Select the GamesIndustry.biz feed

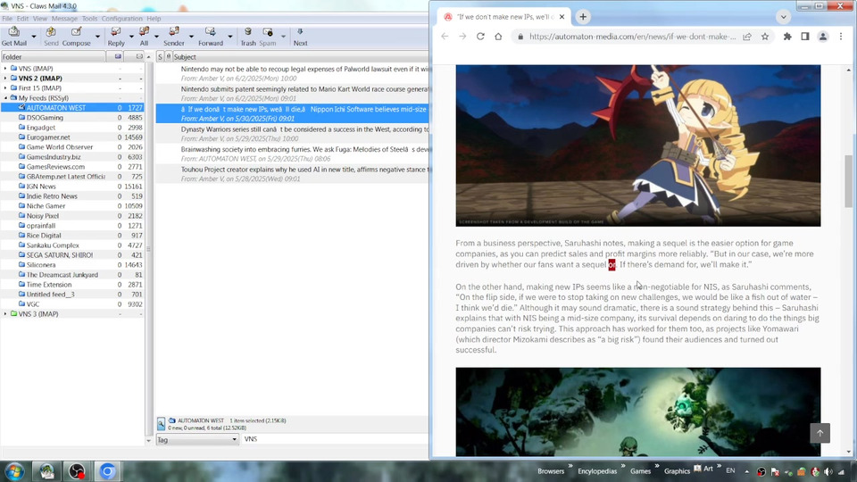click(x=54, y=157)
